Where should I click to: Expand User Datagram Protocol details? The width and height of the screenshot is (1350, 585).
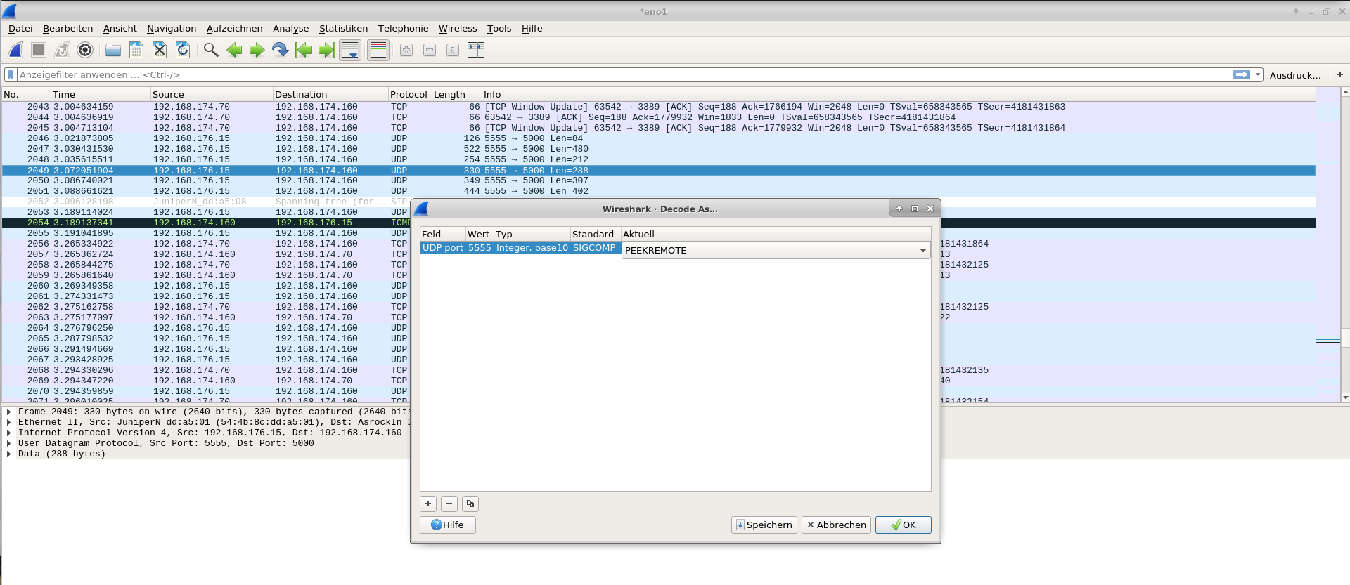pyautogui.click(x=8, y=444)
